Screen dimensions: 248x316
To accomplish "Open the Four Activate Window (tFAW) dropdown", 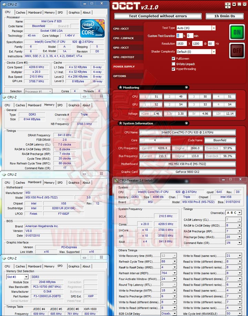I will click(x=175, y=279).
